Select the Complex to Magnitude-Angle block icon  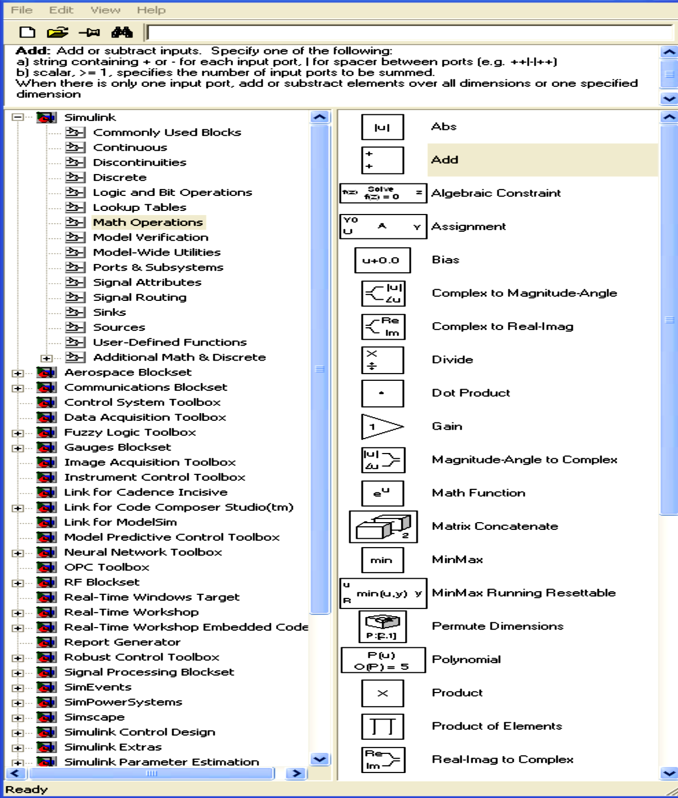click(x=383, y=294)
